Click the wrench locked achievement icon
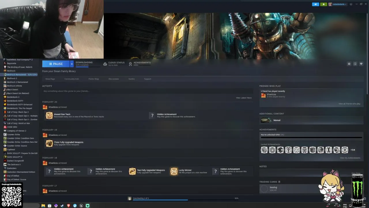Viewport: 369px width, 208px height. [x=329, y=150]
